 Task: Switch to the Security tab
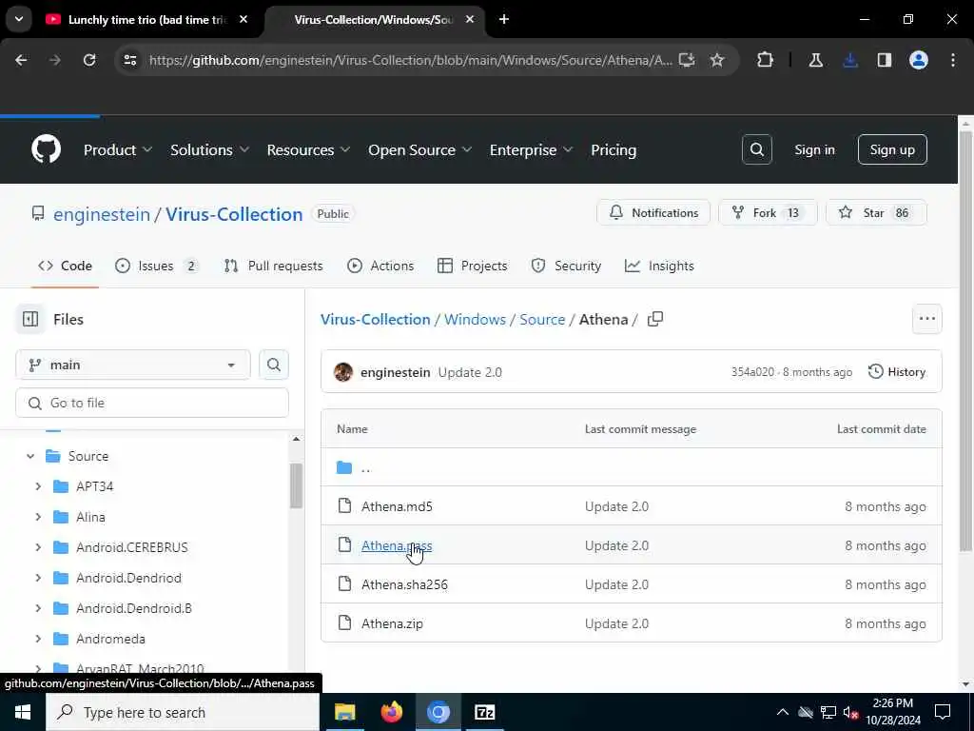[x=566, y=266]
